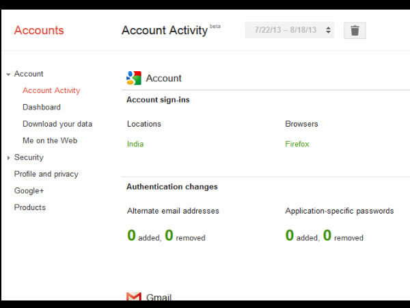Go to Download your data
The height and width of the screenshot is (308, 410).
57,124
